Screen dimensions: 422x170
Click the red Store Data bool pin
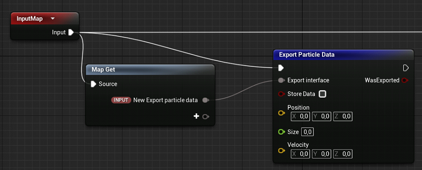point(281,94)
